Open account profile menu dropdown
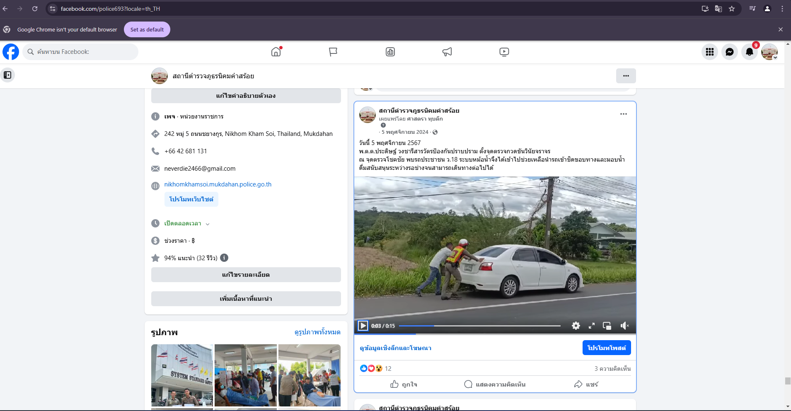This screenshot has width=791, height=411. click(769, 52)
